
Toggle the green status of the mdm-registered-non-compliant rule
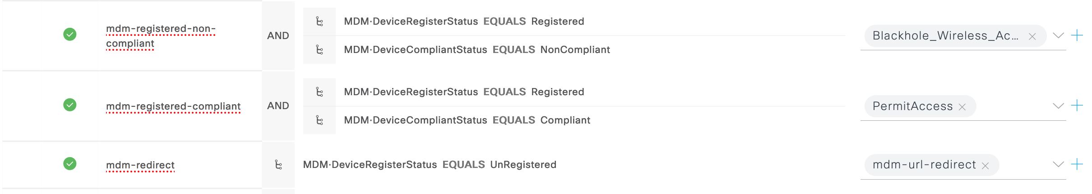(x=70, y=34)
